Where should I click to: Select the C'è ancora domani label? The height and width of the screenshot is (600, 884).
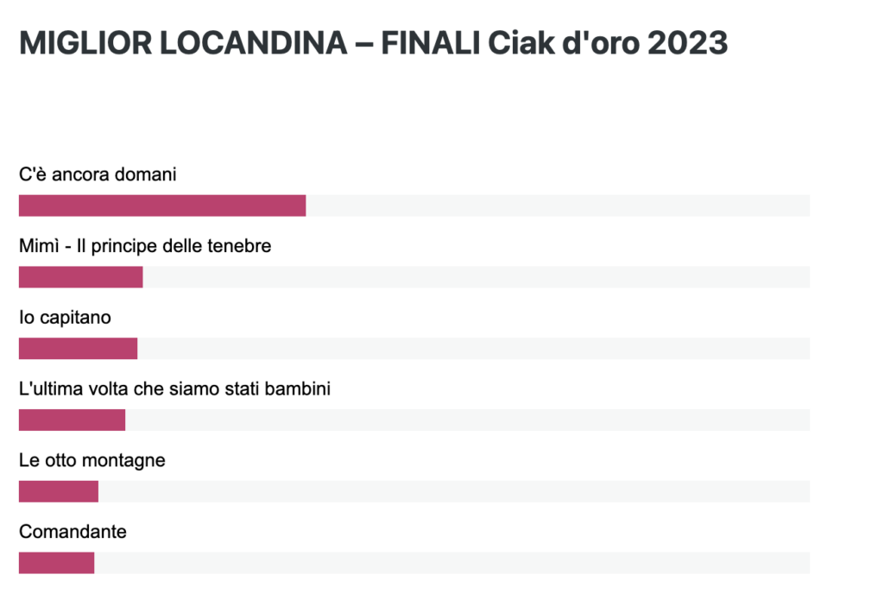(x=98, y=174)
